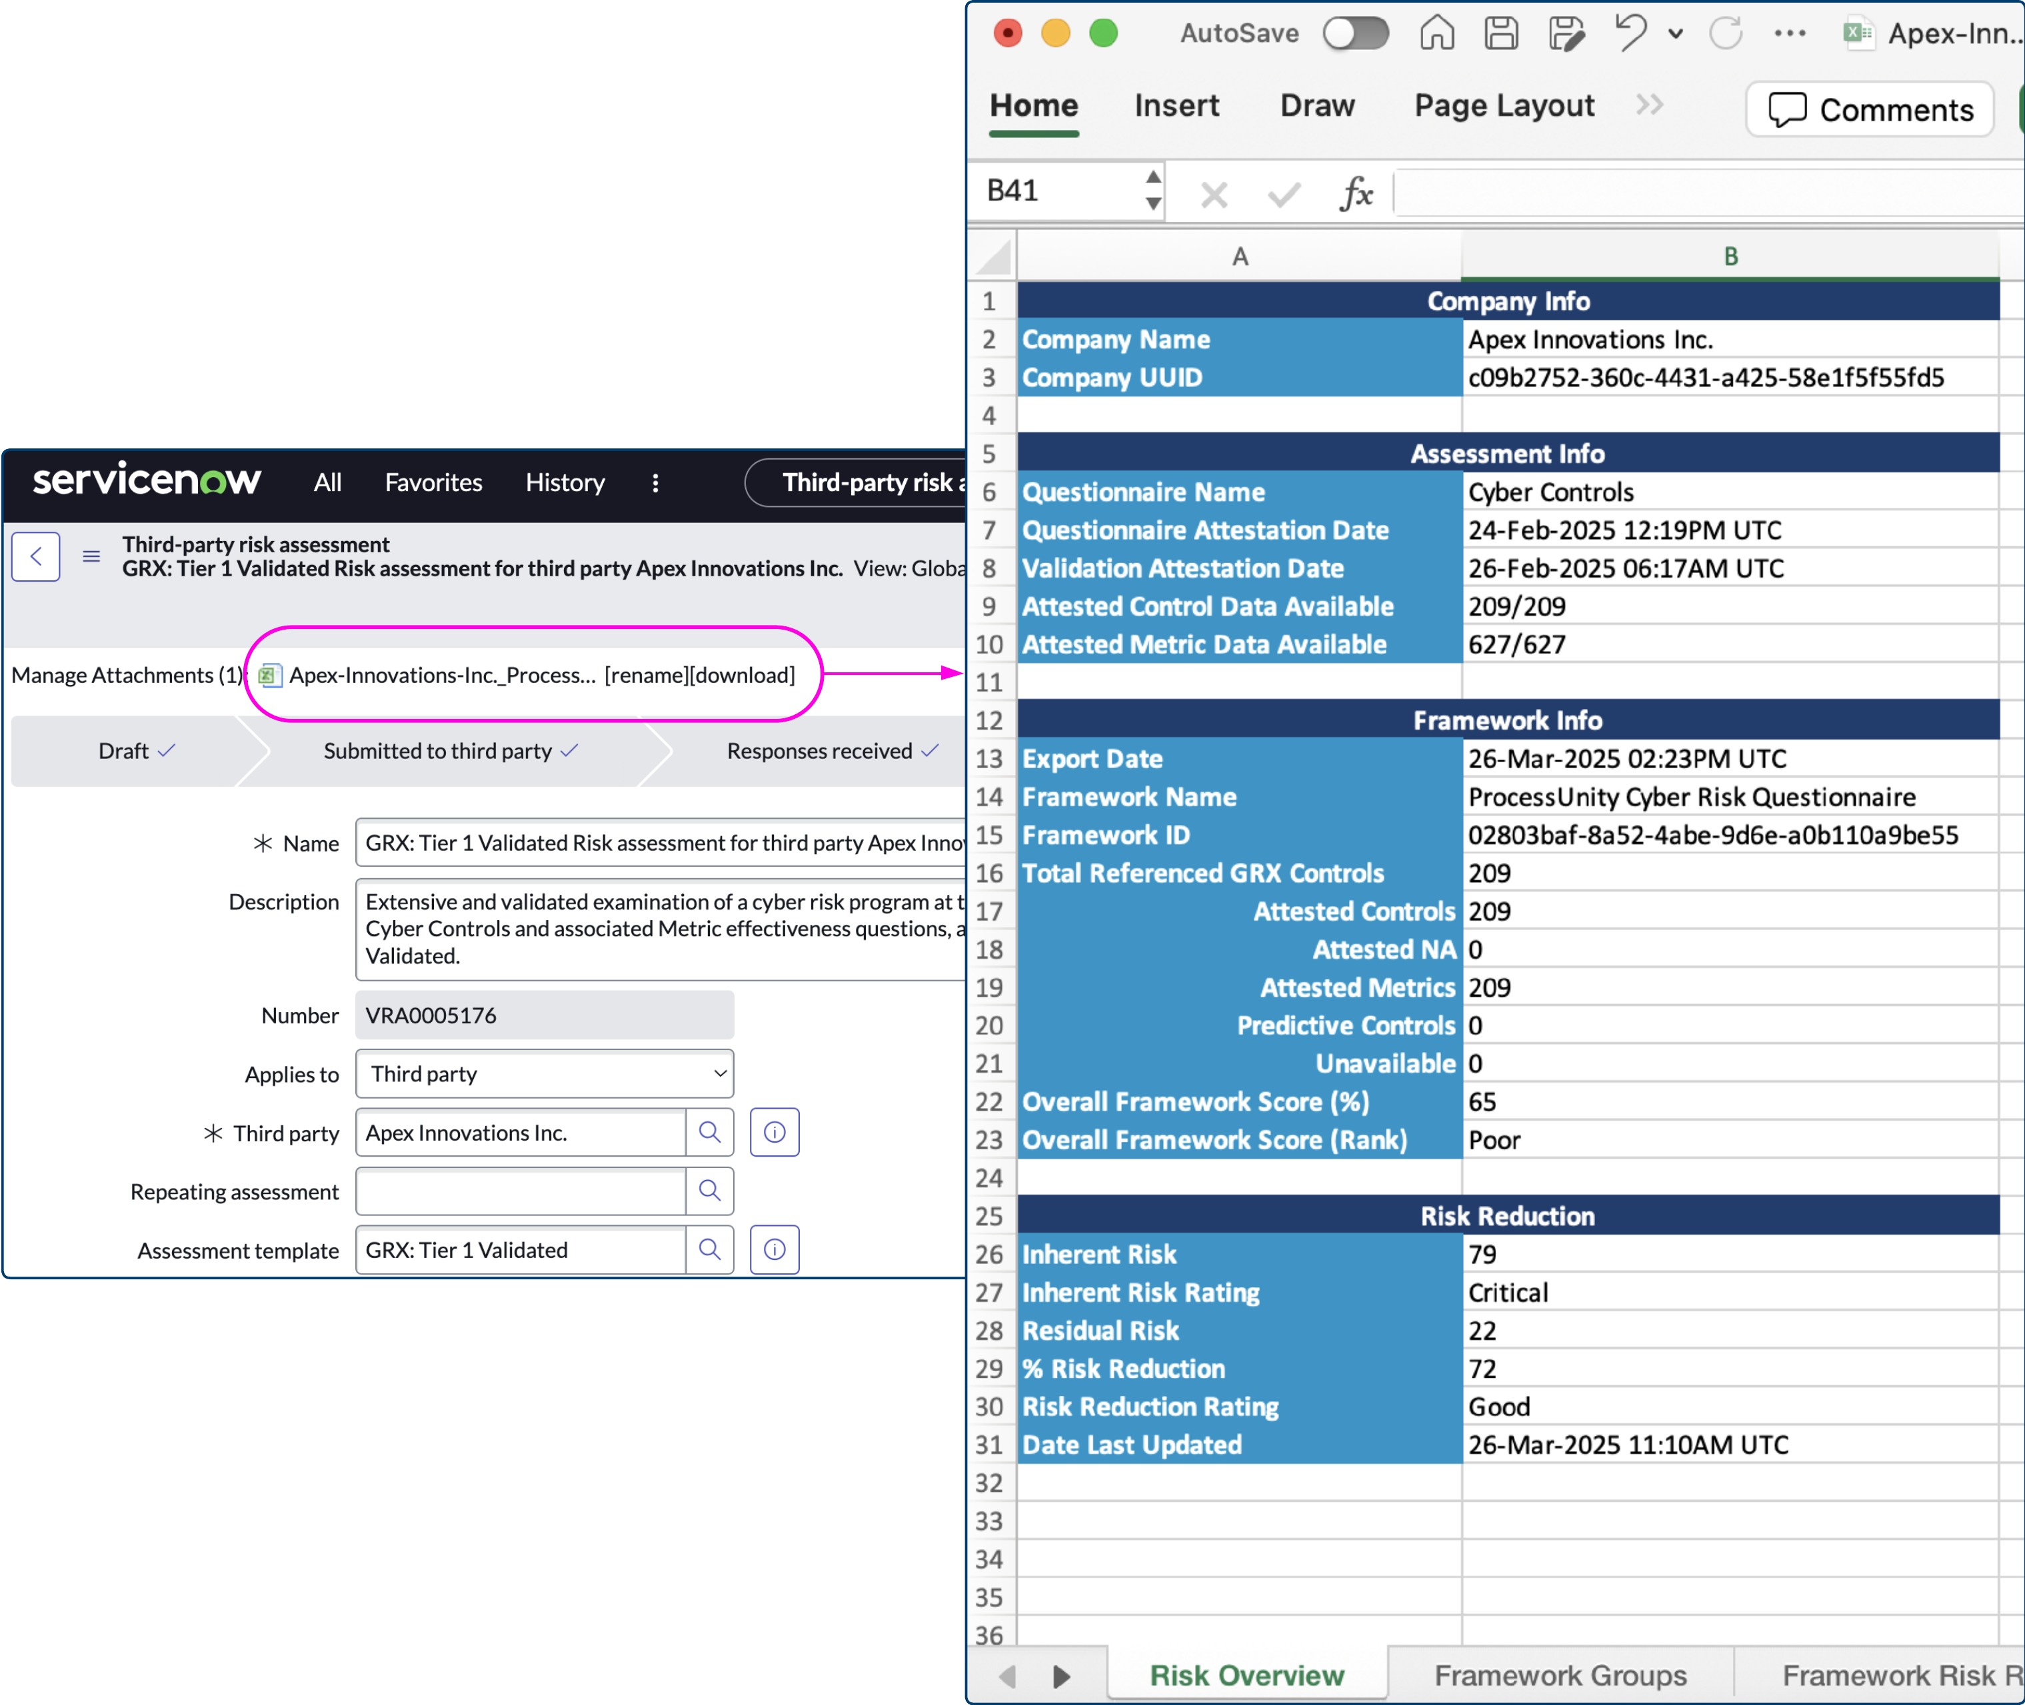Open History in ServiceNow header
The width and height of the screenshot is (2025, 1705).
[565, 482]
